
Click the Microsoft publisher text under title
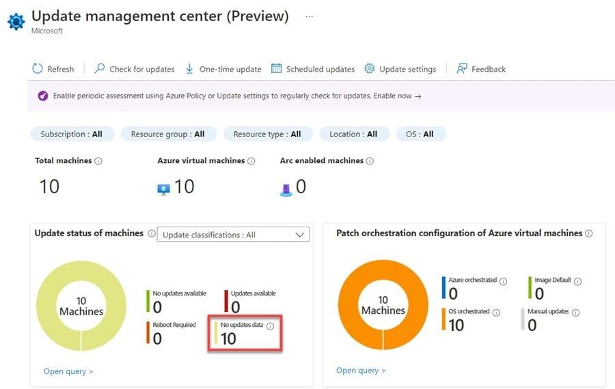[47, 31]
